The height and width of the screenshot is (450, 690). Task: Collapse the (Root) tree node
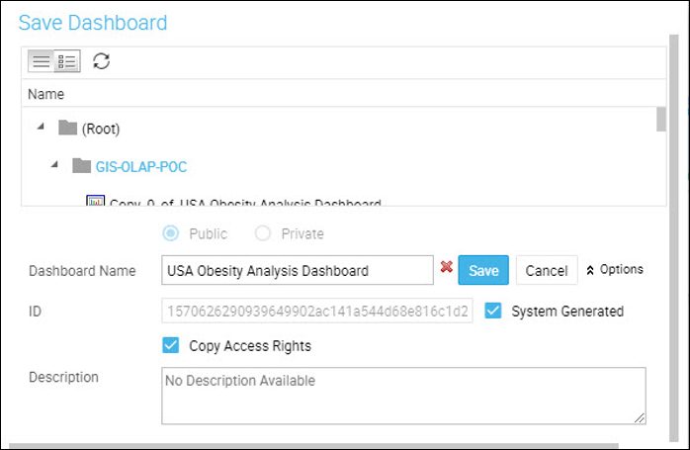tap(41, 127)
